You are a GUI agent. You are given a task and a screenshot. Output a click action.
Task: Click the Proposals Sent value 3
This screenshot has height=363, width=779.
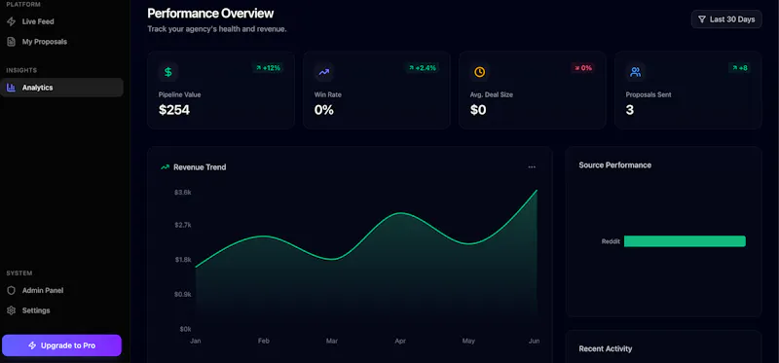(x=629, y=110)
